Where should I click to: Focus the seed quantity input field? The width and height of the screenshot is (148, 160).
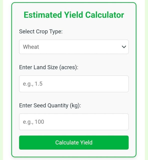[74, 122]
